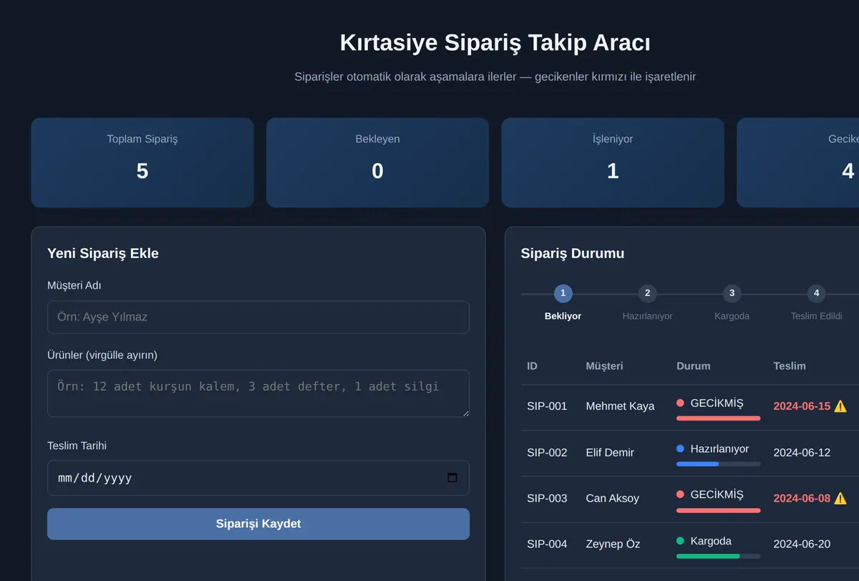Click the red status dot for SIP-003

click(680, 494)
